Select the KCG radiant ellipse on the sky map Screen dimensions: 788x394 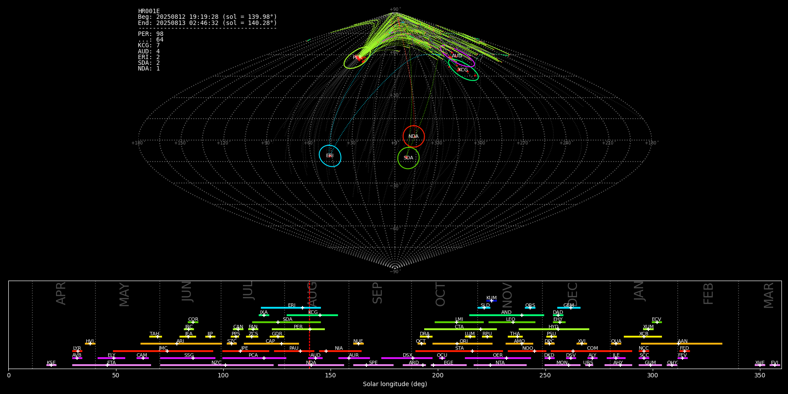[x=463, y=70]
